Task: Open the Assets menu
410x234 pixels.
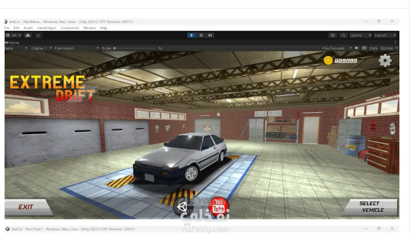Action: [x=28, y=28]
